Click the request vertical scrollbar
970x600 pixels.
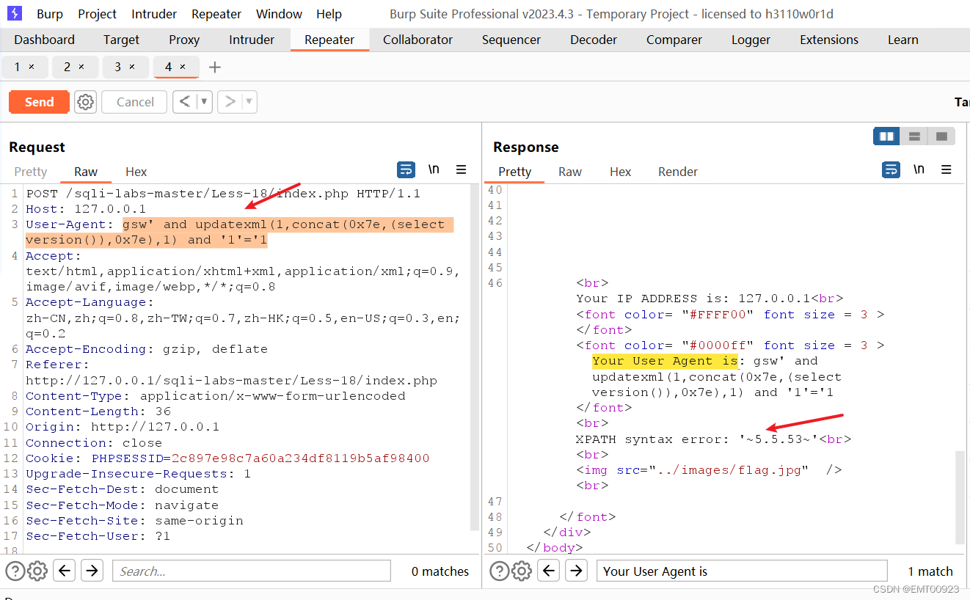point(474,358)
